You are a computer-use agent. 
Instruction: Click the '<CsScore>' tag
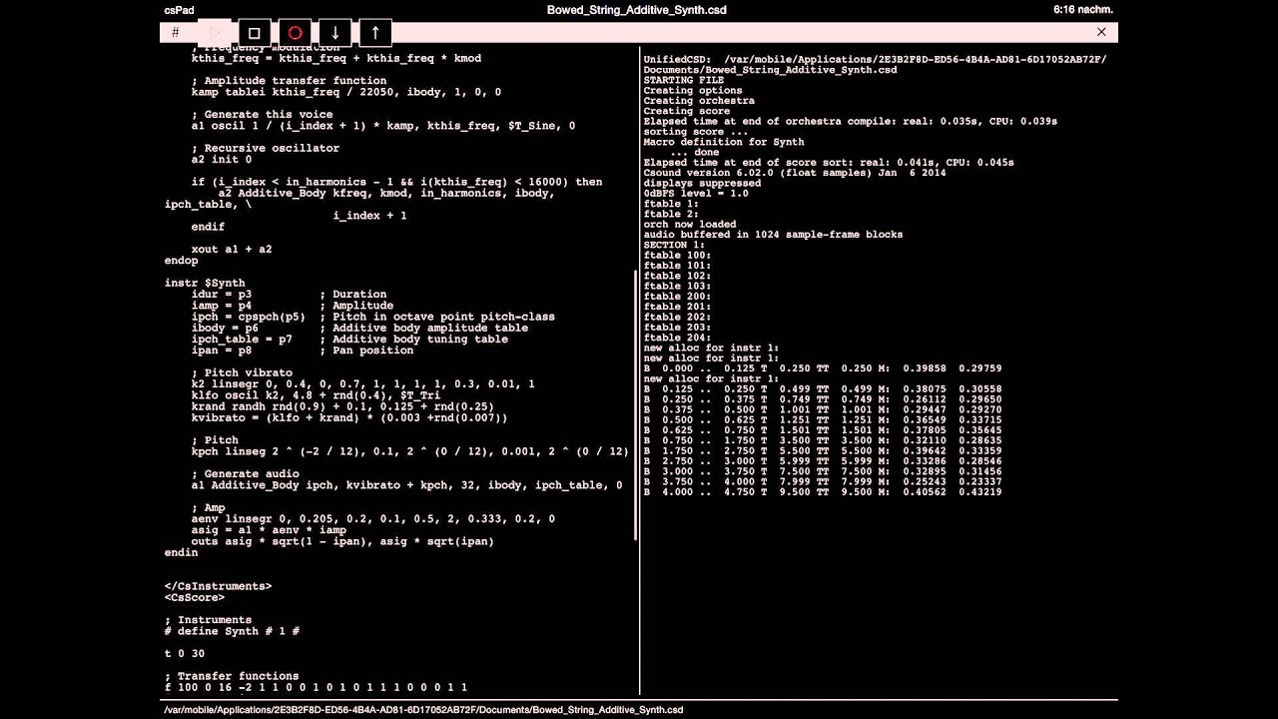pyautogui.click(x=195, y=597)
